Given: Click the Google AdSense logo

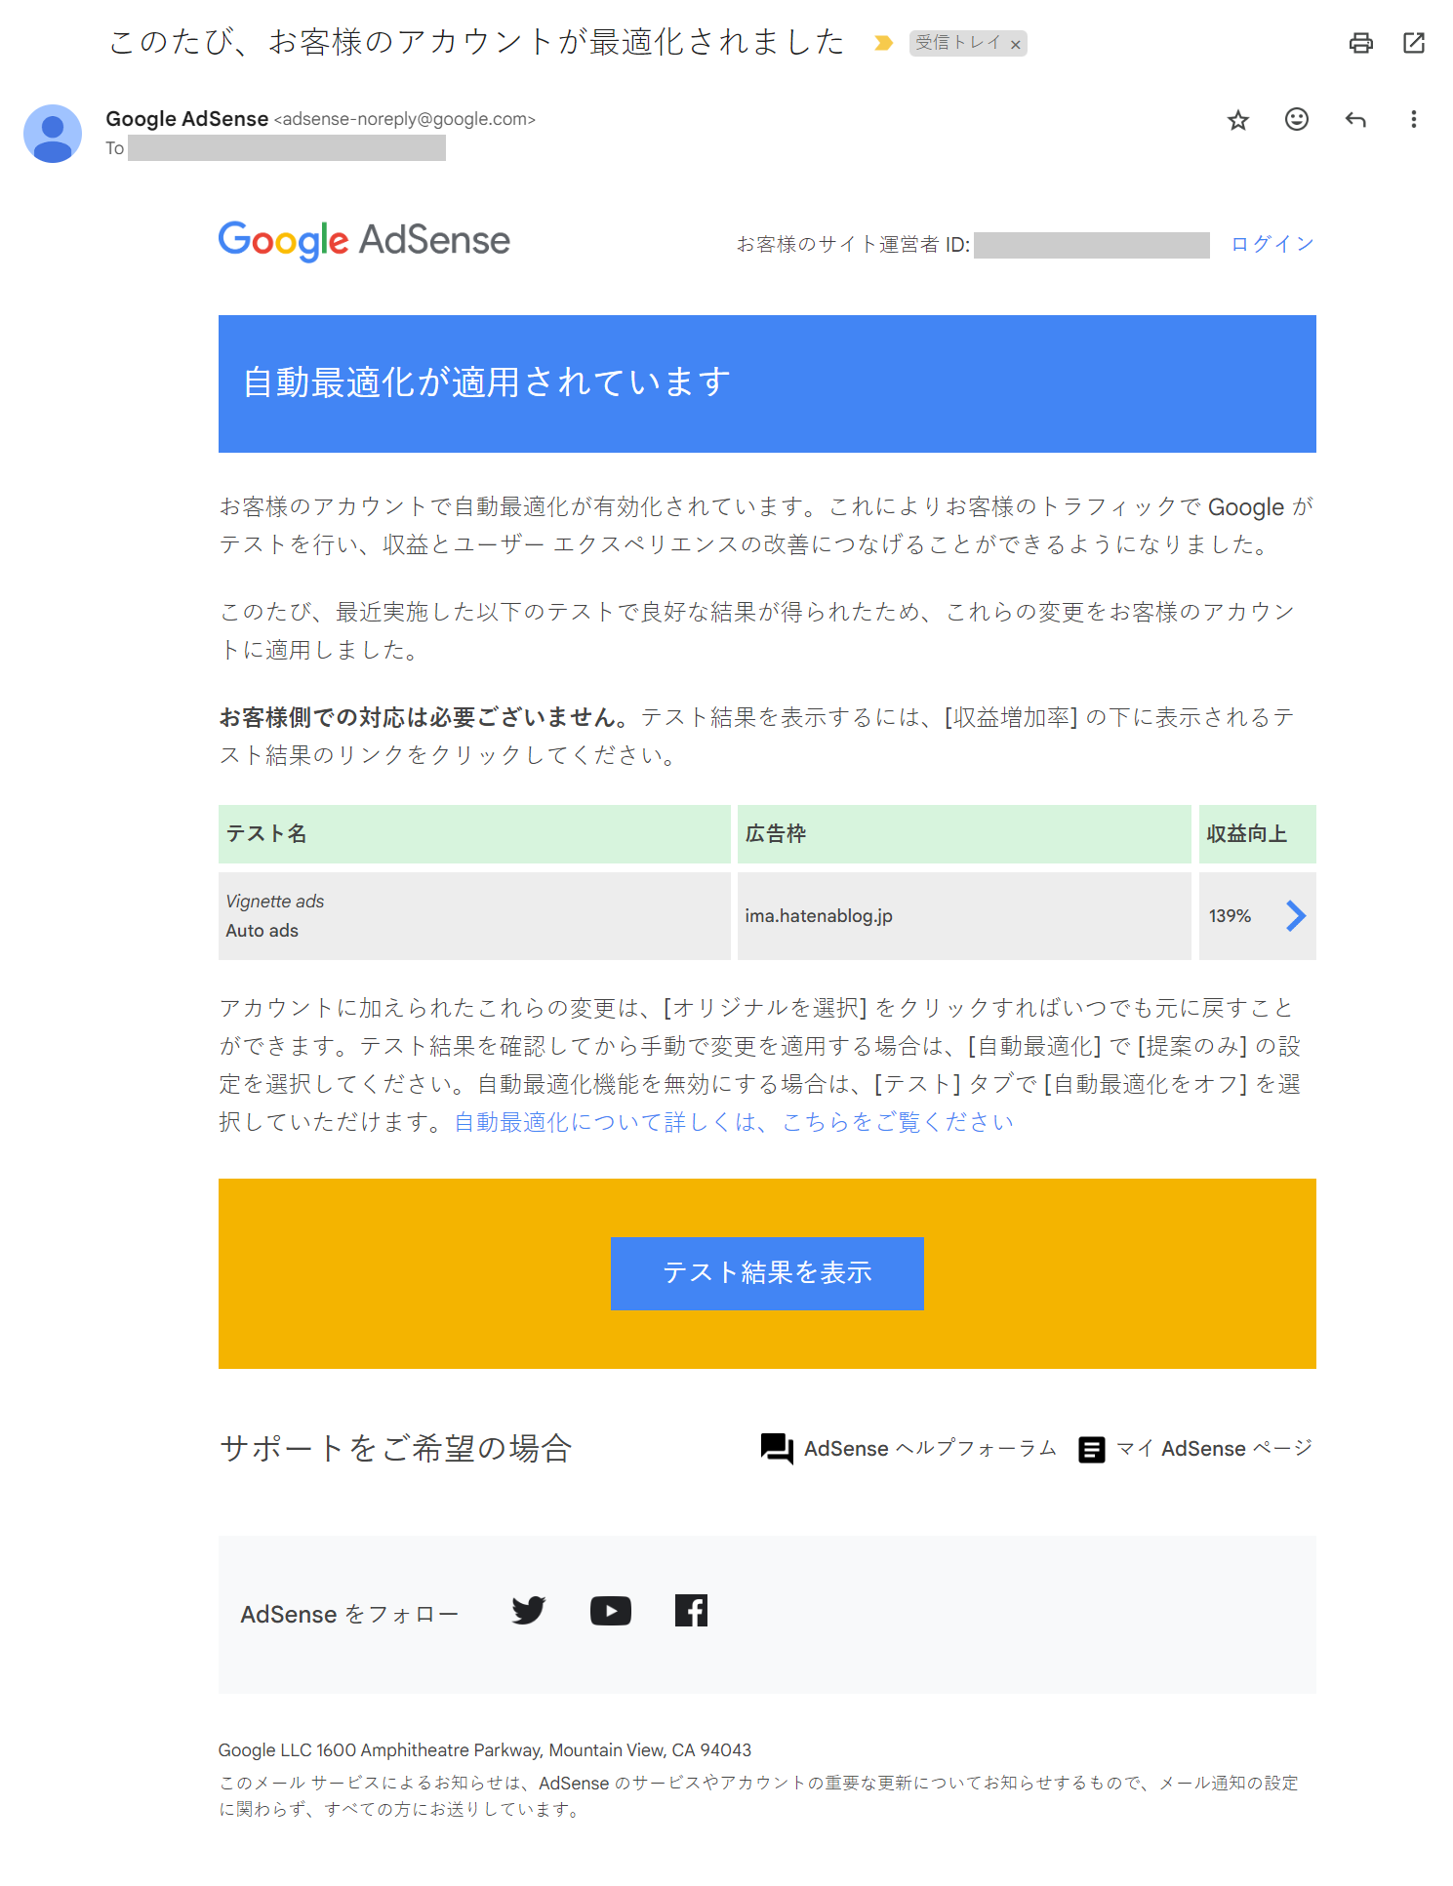Looking at the screenshot, I should point(364,241).
